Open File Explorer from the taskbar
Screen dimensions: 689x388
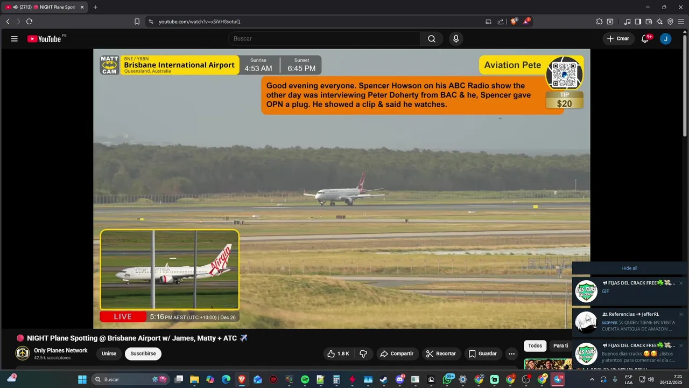point(194,379)
